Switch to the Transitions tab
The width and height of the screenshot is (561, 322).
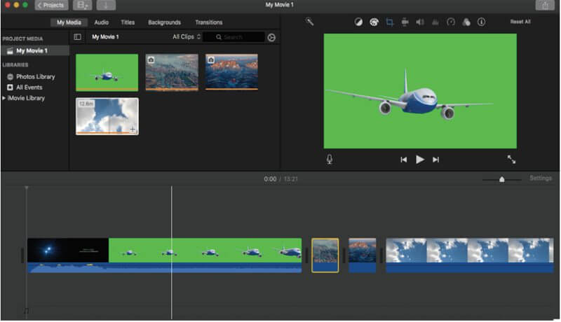tap(208, 22)
